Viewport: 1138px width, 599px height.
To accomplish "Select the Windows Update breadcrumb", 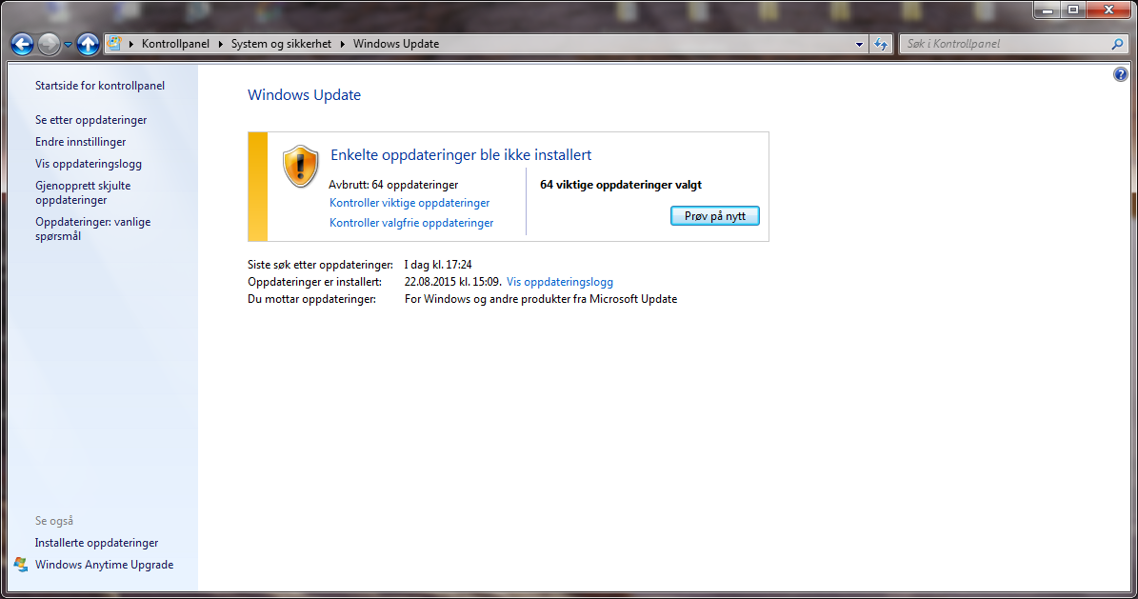I will click(395, 44).
